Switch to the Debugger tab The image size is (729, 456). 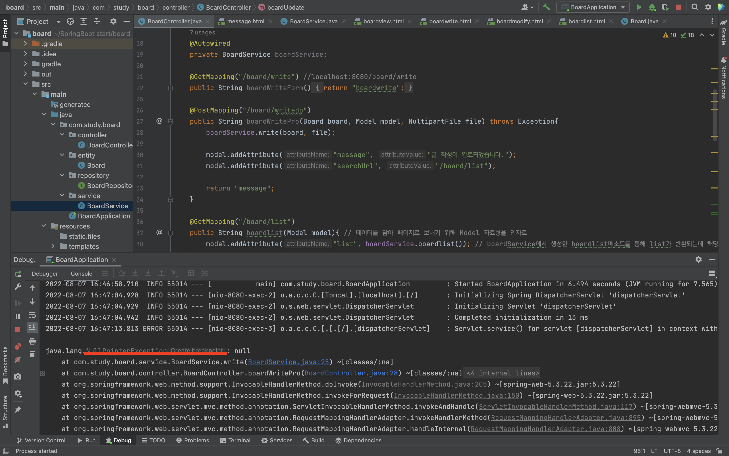pos(45,274)
